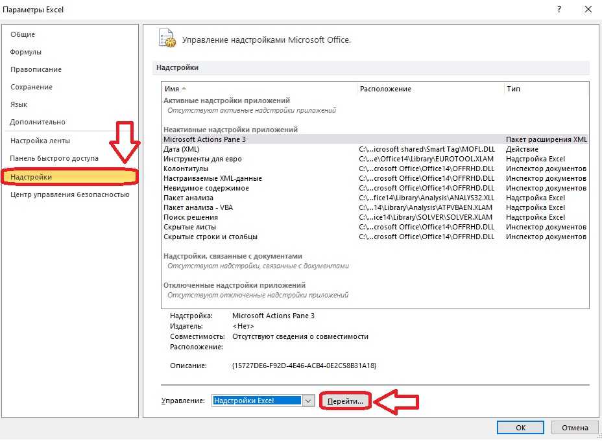Close the Параметры Excel dialog
Image resolution: width=602 pixels, height=442 pixels.
coord(588,9)
